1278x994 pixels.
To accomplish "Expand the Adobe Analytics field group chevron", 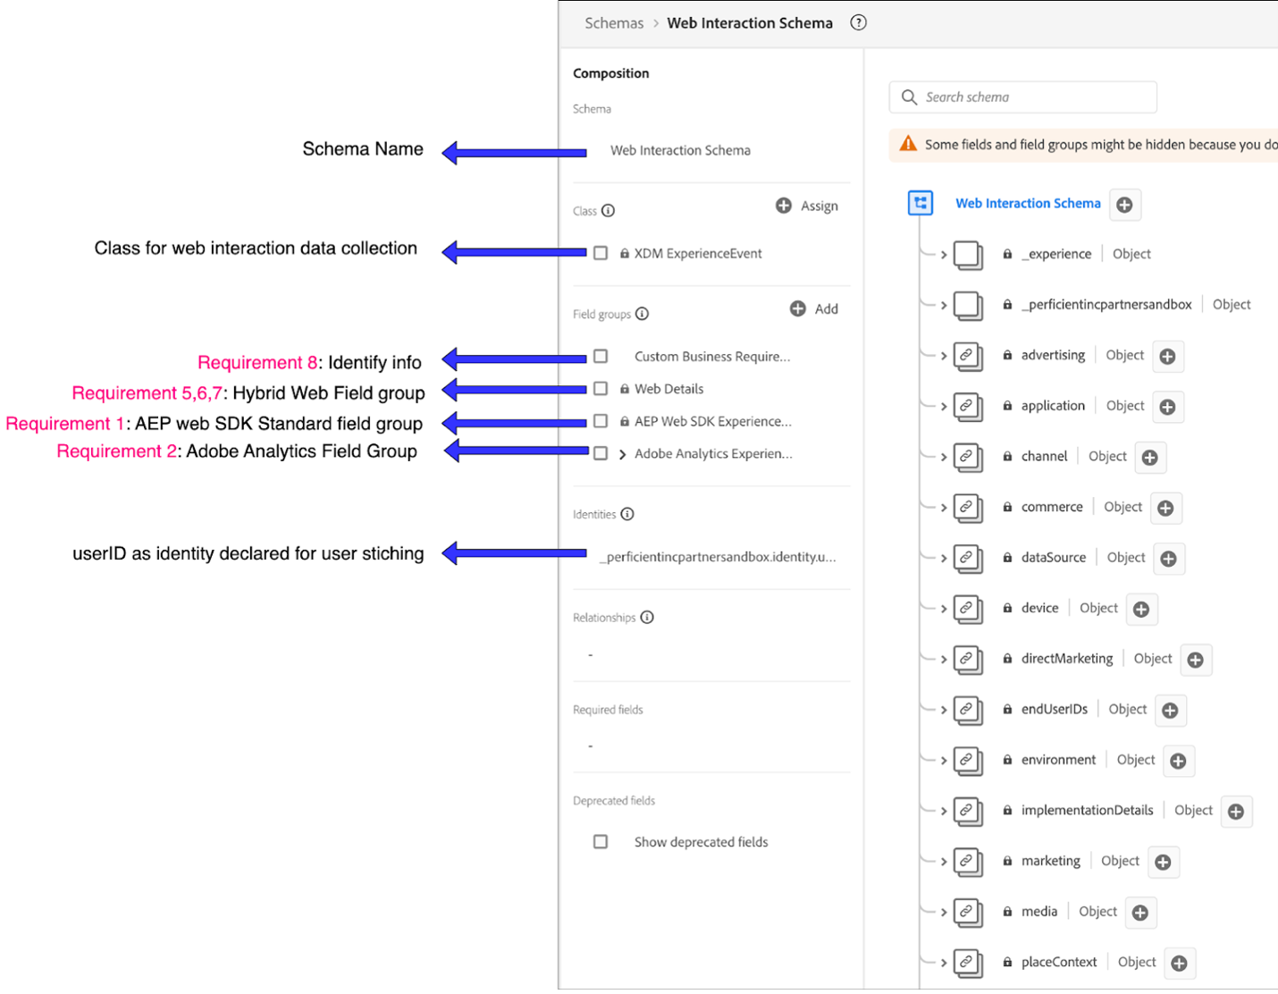I will coord(622,454).
